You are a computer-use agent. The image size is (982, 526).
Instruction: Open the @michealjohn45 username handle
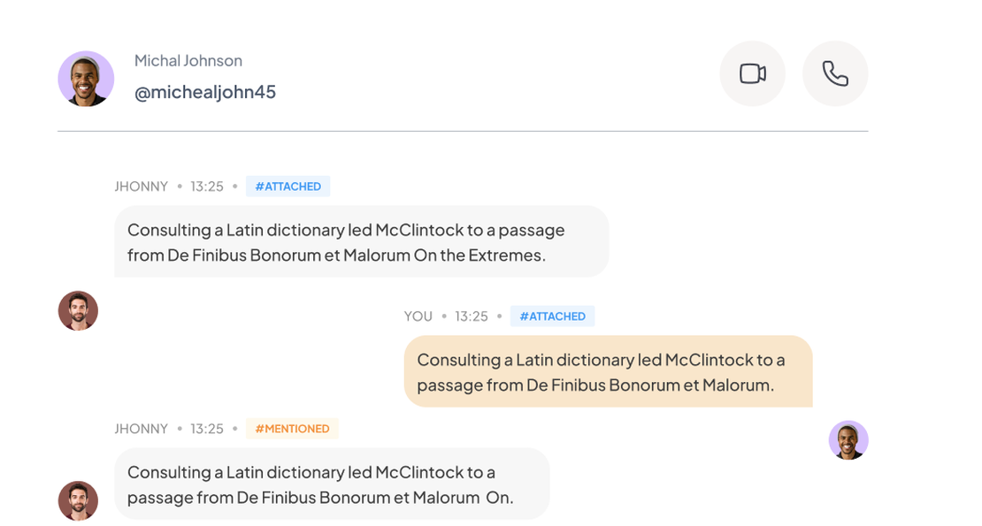(x=205, y=92)
